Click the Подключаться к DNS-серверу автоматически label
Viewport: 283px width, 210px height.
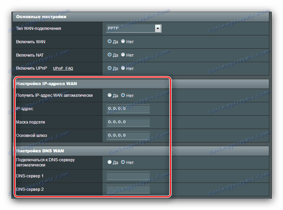45,162
